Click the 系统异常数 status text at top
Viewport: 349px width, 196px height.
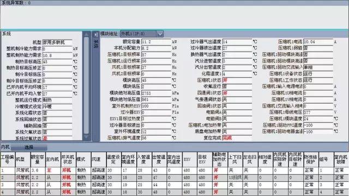tap(16, 3)
